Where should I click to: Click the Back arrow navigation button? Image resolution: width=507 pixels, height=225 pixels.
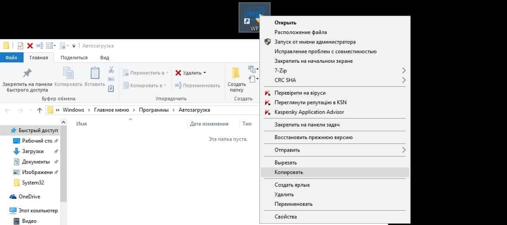tap(7, 110)
